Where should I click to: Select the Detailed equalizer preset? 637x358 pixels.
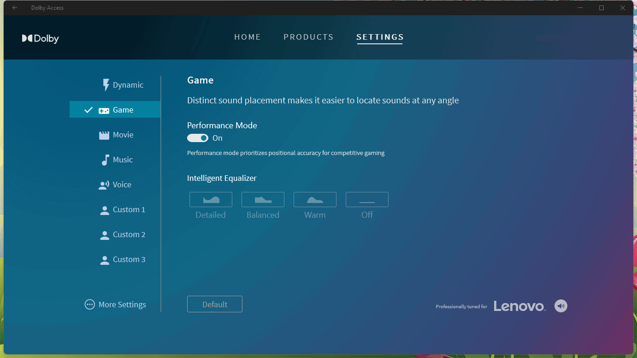[x=211, y=200]
